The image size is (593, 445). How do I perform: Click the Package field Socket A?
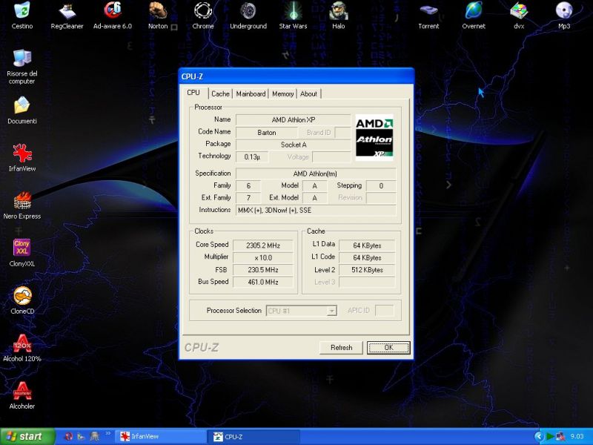[x=293, y=145]
